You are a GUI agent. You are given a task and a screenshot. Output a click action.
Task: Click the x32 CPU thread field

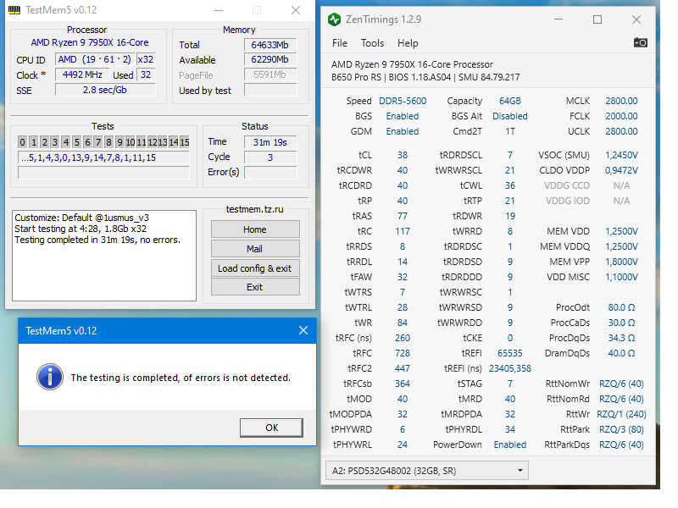click(x=146, y=59)
